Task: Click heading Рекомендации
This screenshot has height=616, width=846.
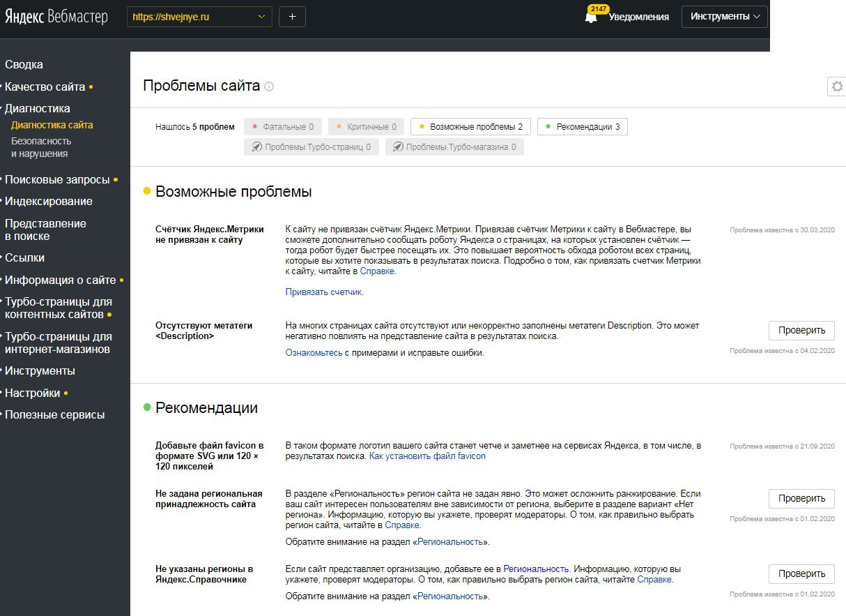Action: coord(207,408)
